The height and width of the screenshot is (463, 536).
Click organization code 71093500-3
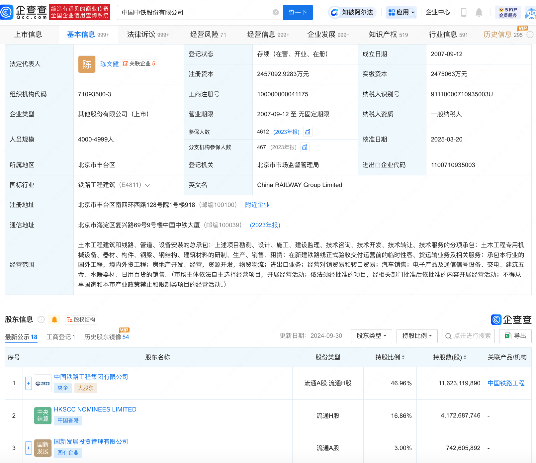pyautogui.click(x=95, y=94)
